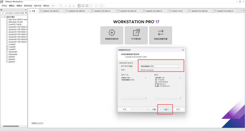Click the wizard 取消 cancel button
The image size is (245, 132).
click(178, 109)
